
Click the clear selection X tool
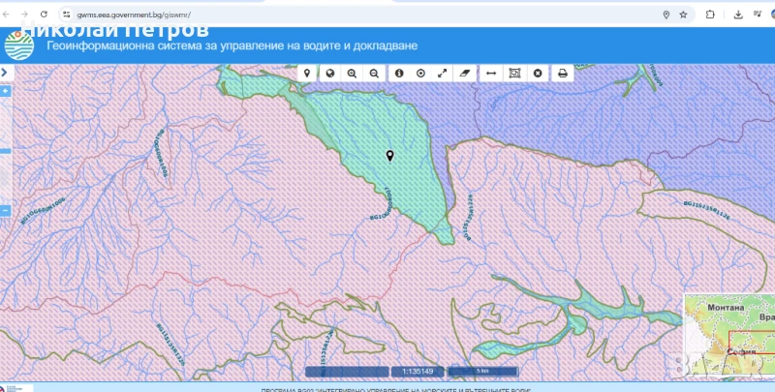[537, 73]
